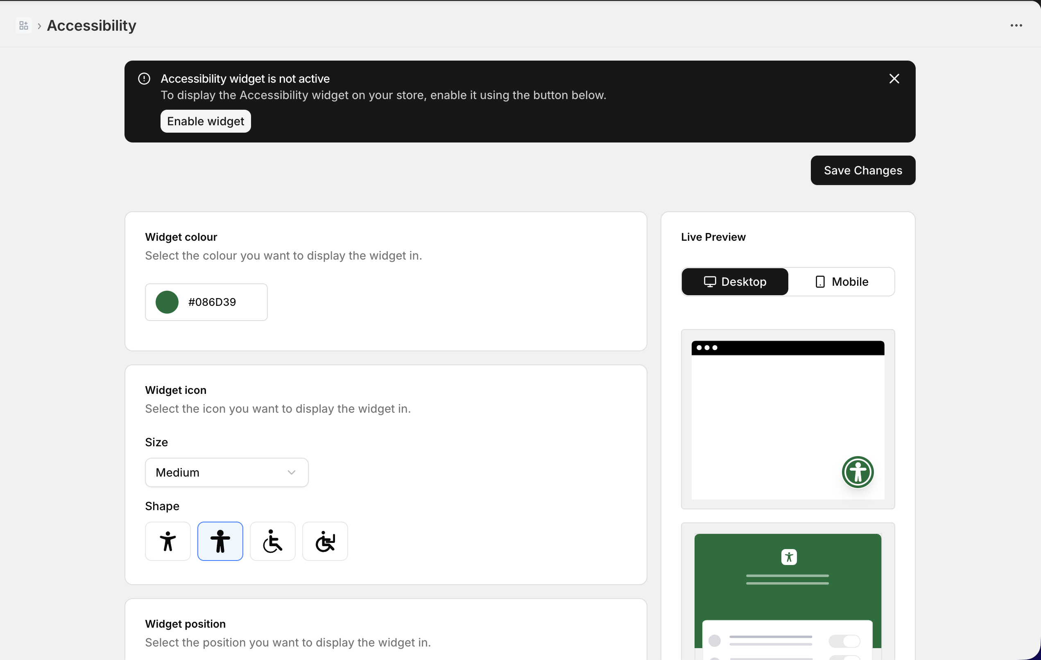Click the Size label
The height and width of the screenshot is (660, 1041).
156,442
